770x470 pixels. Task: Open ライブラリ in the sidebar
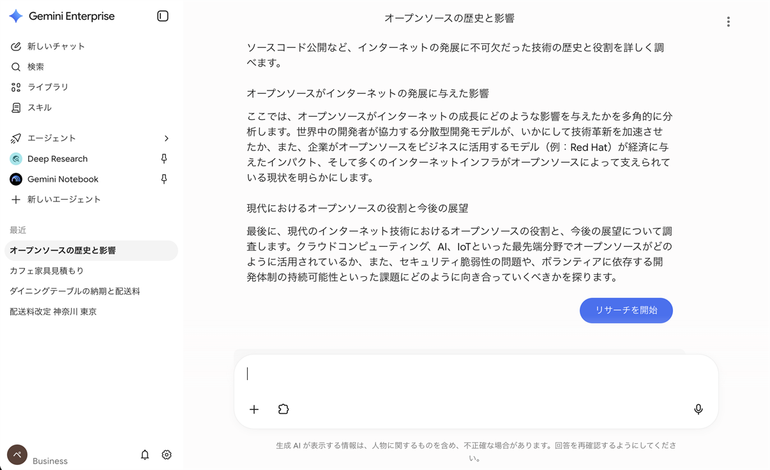pos(48,87)
